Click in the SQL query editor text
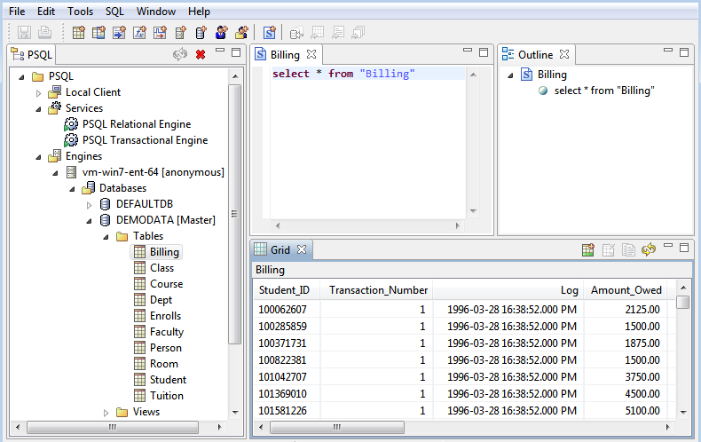Image resolution: width=701 pixels, height=442 pixels. tap(343, 74)
